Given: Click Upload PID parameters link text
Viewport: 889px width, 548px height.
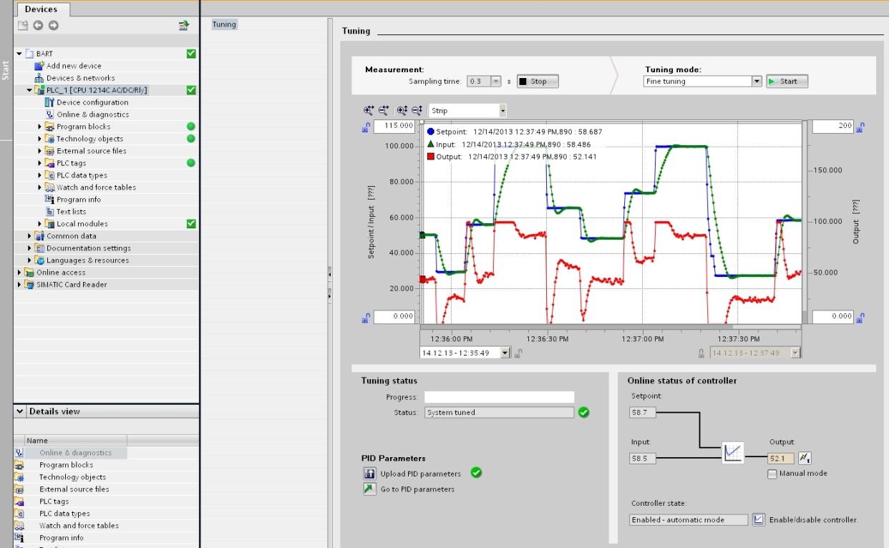Looking at the screenshot, I should [x=421, y=474].
